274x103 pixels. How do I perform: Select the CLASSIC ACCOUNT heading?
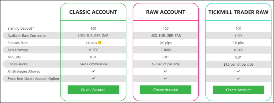[x=93, y=12]
